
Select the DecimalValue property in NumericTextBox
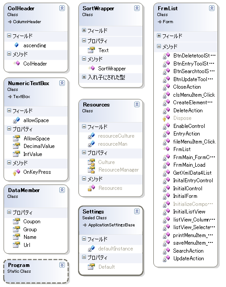click(x=39, y=146)
